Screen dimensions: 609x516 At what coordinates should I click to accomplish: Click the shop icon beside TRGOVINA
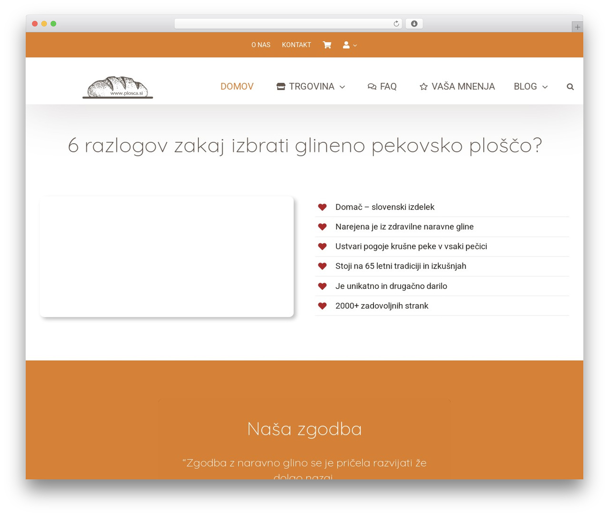(281, 86)
